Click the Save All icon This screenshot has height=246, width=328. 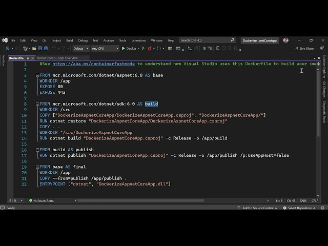tap(46, 49)
